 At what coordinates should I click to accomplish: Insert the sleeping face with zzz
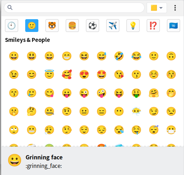(x=154, y=130)
